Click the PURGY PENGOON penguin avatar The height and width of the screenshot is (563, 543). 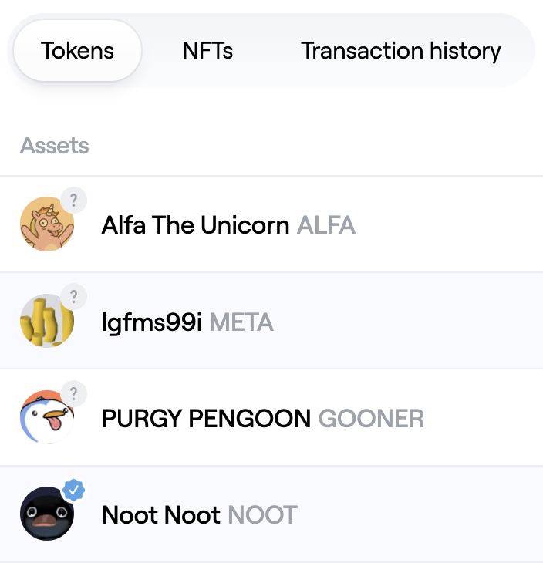pyautogui.click(x=46, y=417)
